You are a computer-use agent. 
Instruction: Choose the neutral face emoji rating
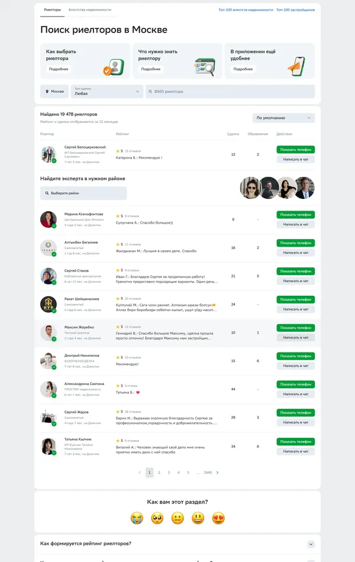coord(177,518)
